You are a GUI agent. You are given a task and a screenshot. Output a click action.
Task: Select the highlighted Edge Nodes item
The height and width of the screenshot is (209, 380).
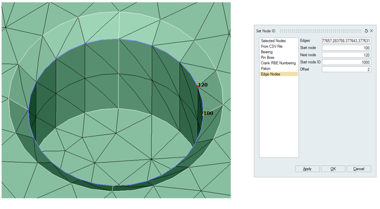point(271,74)
